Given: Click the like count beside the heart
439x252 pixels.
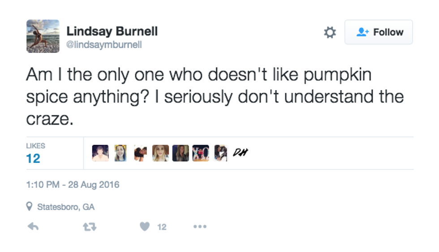Looking at the screenshot, I should click(x=162, y=227).
